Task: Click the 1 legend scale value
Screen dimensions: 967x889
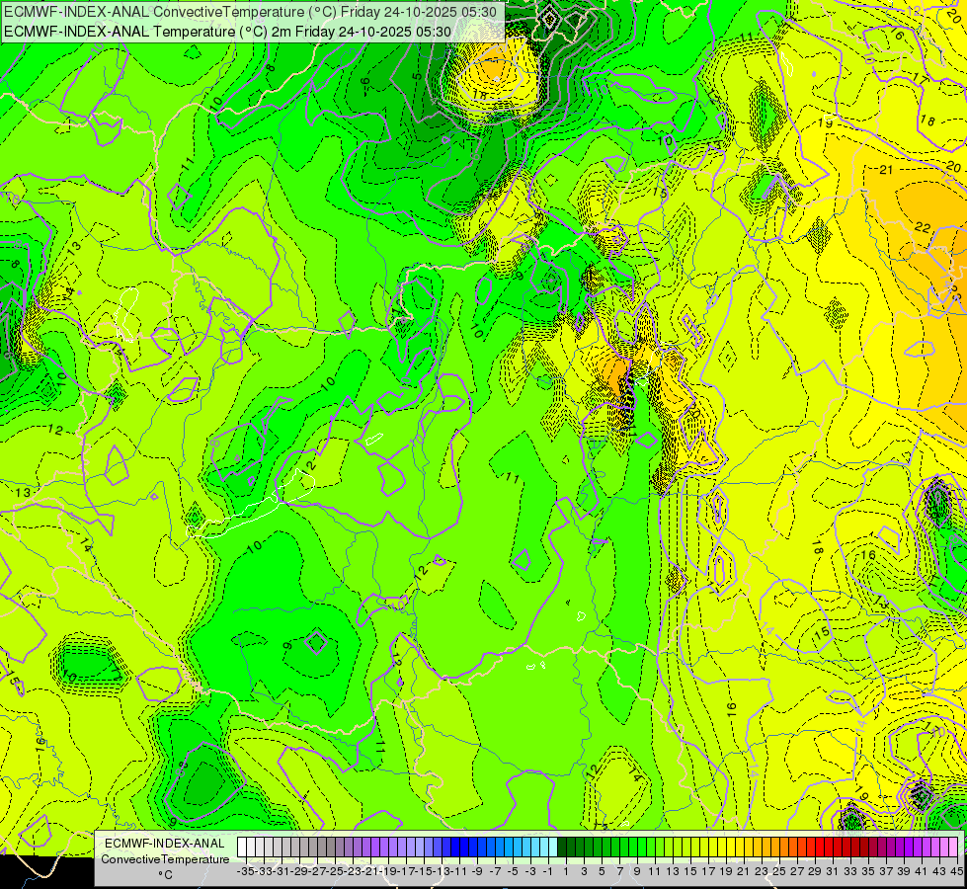Action: 566,871
